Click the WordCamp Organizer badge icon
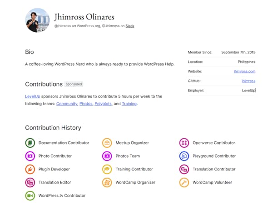This screenshot has width=277, height=213. click(107, 182)
